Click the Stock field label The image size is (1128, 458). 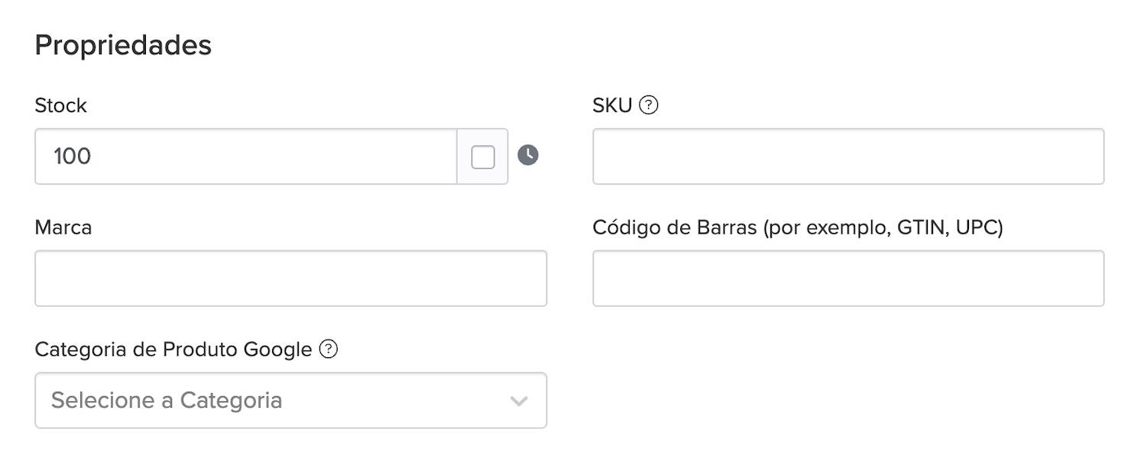[61, 106]
